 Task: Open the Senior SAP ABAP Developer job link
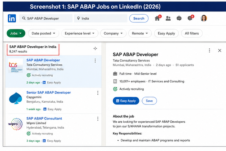click(x=49, y=93)
